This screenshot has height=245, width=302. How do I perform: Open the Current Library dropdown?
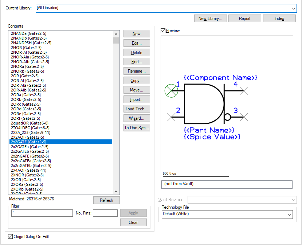coord(293,8)
